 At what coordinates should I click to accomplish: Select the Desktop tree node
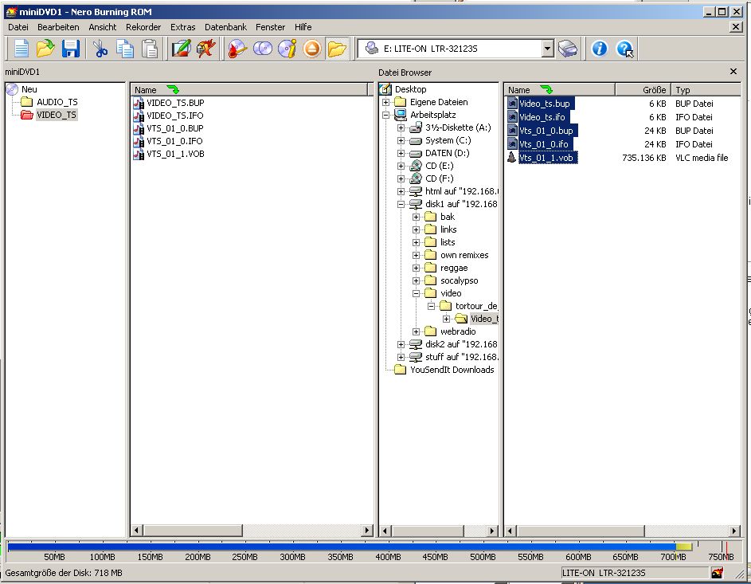click(x=410, y=89)
